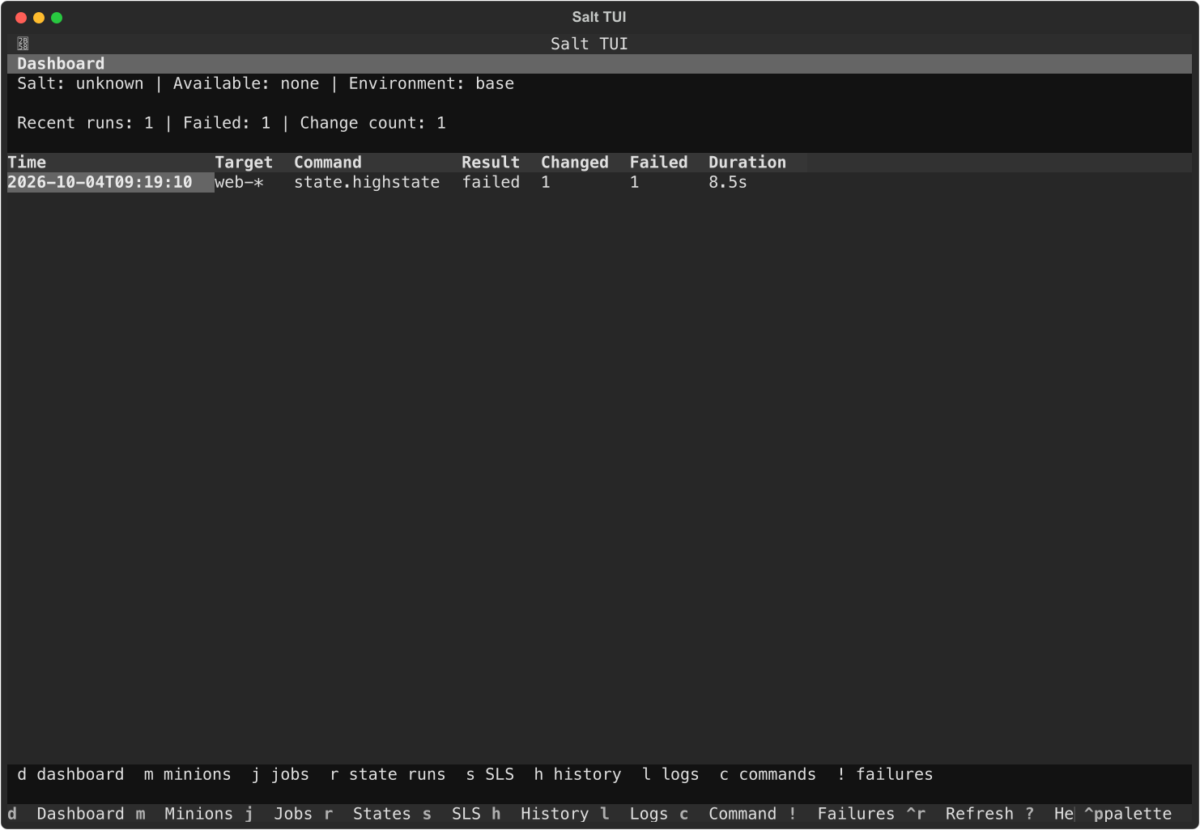Click the 'Environment: base' status text

coord(432,84)
